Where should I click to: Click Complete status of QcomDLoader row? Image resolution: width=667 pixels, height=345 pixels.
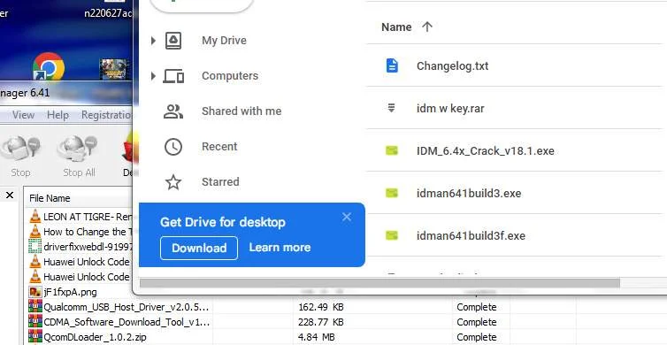(x=477, y=337)
